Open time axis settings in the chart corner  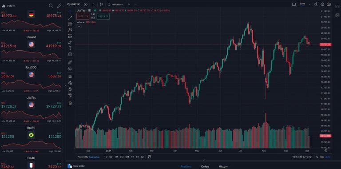tap(326, 151)
